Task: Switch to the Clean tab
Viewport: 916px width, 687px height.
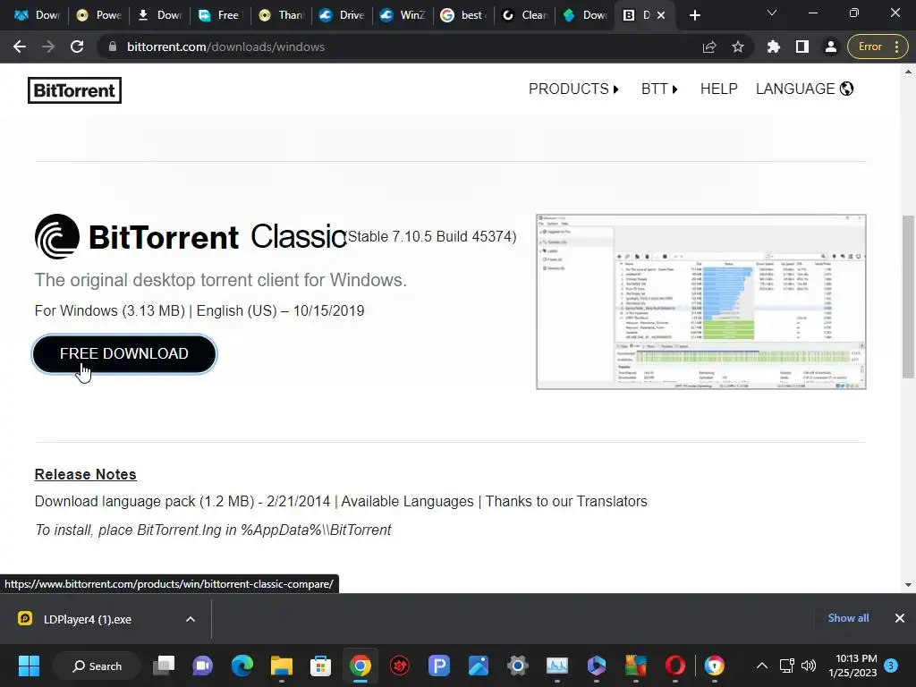Action: pos(524,15)
